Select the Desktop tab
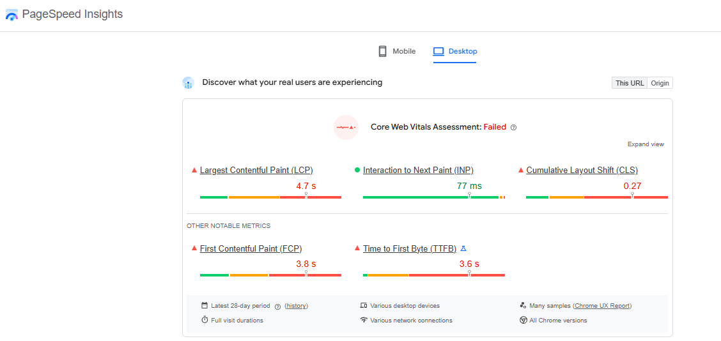 click(462, 51)
